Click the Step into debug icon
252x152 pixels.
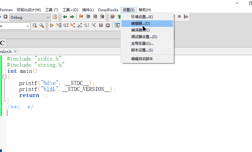tap(73, 25)
